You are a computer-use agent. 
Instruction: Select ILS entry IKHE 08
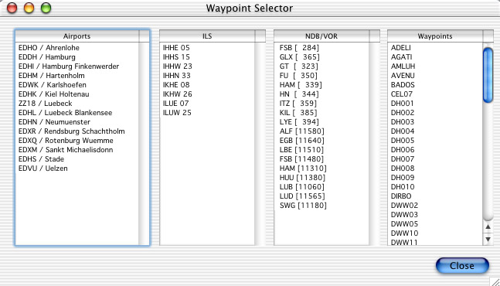176,85
